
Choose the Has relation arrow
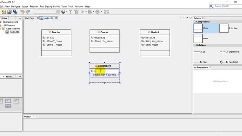coord(200,62)
